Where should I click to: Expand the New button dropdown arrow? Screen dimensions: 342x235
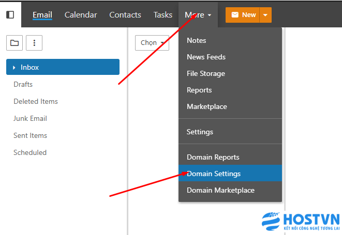coord(265,15)
